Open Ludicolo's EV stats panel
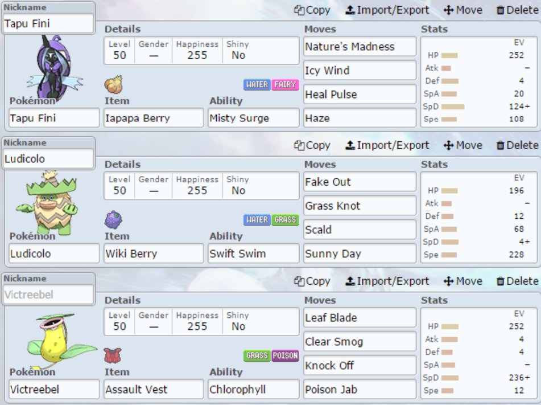541x405 pixels. coord(479,218)
